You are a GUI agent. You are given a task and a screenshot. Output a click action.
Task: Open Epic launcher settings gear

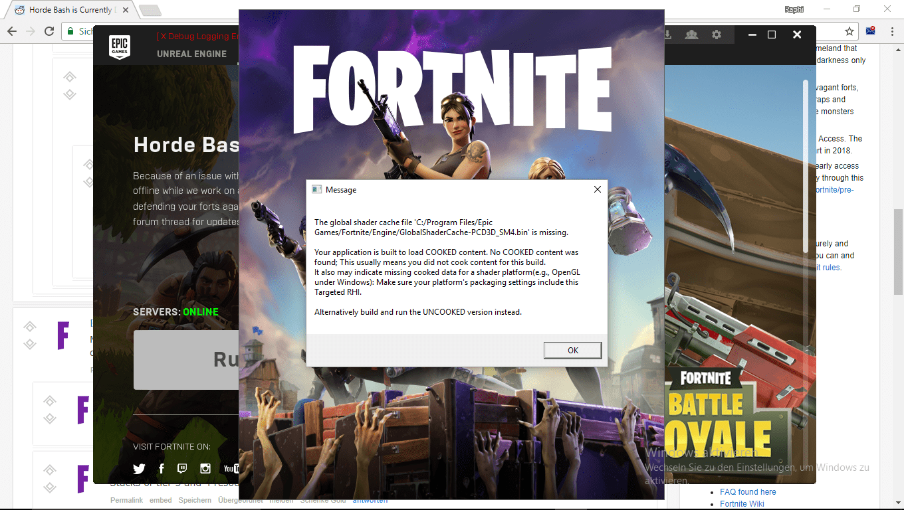click(x=716, y=35)
